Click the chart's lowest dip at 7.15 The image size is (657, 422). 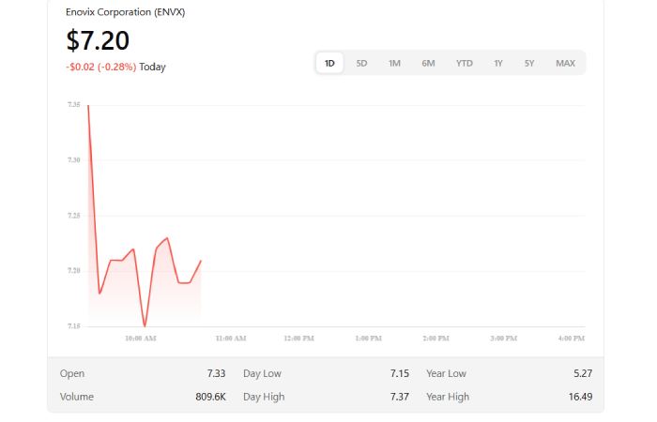[x=145, y=325]
